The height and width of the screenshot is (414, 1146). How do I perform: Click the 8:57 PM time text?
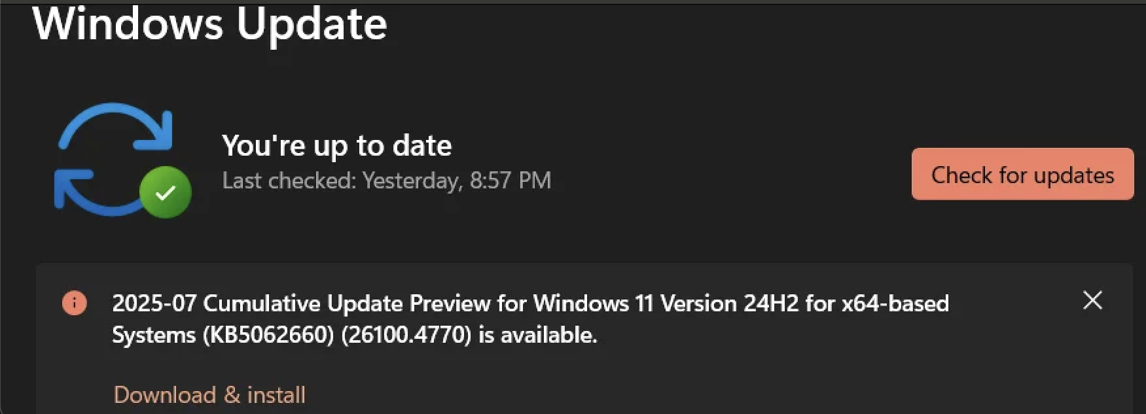(510, 181)
